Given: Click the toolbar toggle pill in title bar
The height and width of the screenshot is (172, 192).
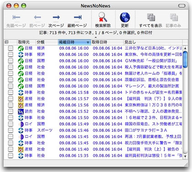Looking at the screenshot, I should tap(182, 6).
